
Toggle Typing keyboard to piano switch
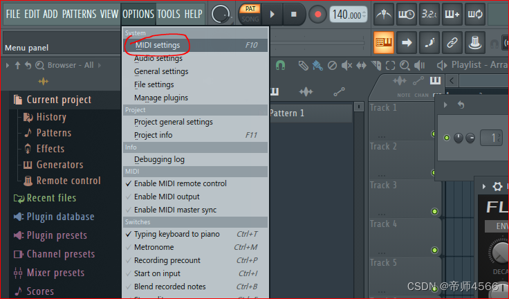[x=196, y=234]
